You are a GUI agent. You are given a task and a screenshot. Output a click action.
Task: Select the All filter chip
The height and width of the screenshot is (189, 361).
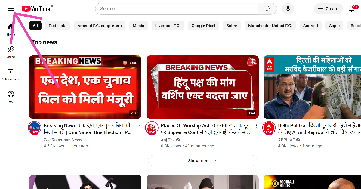pyautogui.click(x=35, y=26)
